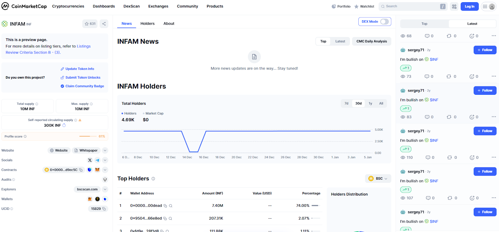Image resolution: width=499 pixels, height=232 pixels.
Task: Open the Telegram social link
Action: pos(98,160)
